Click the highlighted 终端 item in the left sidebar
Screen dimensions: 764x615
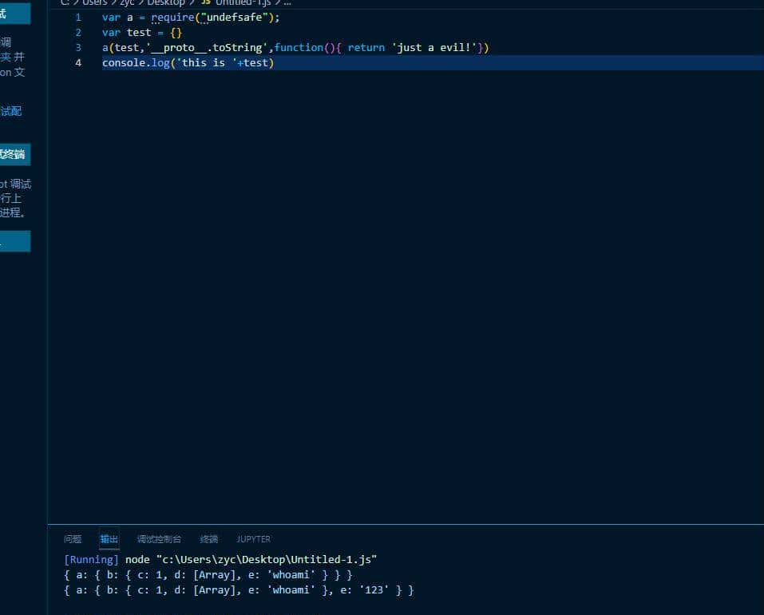tap(14, 154)
